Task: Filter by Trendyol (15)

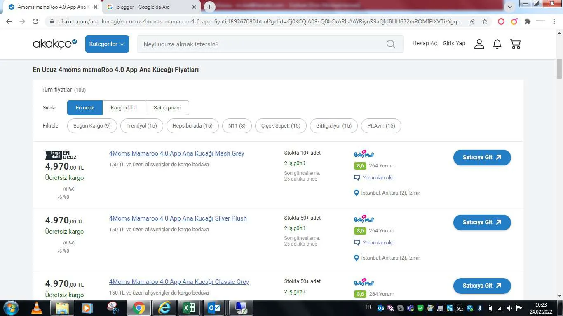Action: pyautogui.click(x=142, y=126)
